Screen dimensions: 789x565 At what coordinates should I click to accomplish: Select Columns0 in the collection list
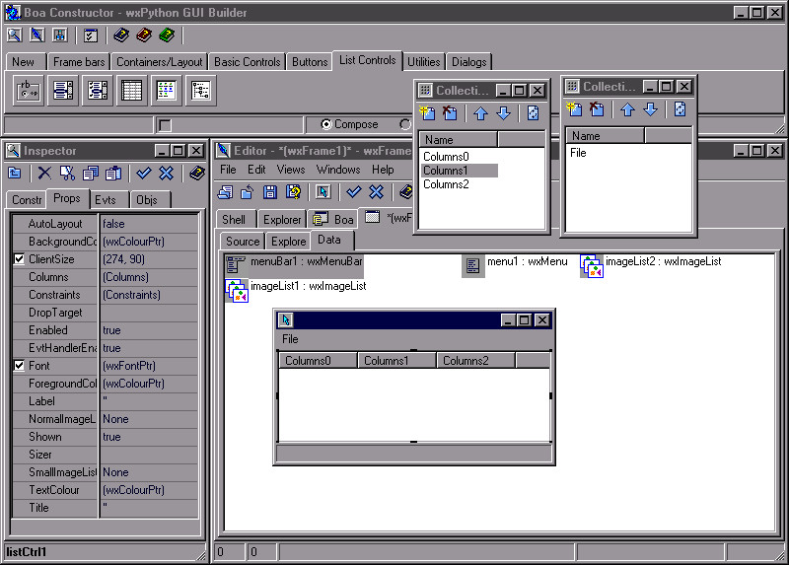click(x=446, y=157)
